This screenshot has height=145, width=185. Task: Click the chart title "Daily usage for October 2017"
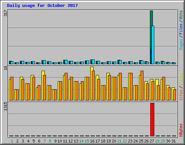click(x=42, y=5)
